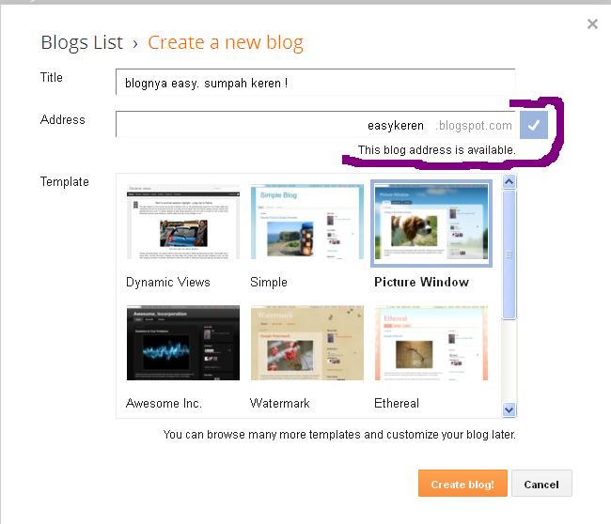This screenshot has height=524, width=611.
Task: Close the create blog dialog with X
Action: (x=592, y=24)
